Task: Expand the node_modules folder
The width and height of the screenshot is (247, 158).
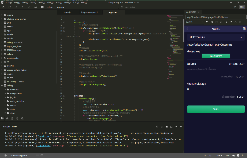Action: tap(5, 101)
